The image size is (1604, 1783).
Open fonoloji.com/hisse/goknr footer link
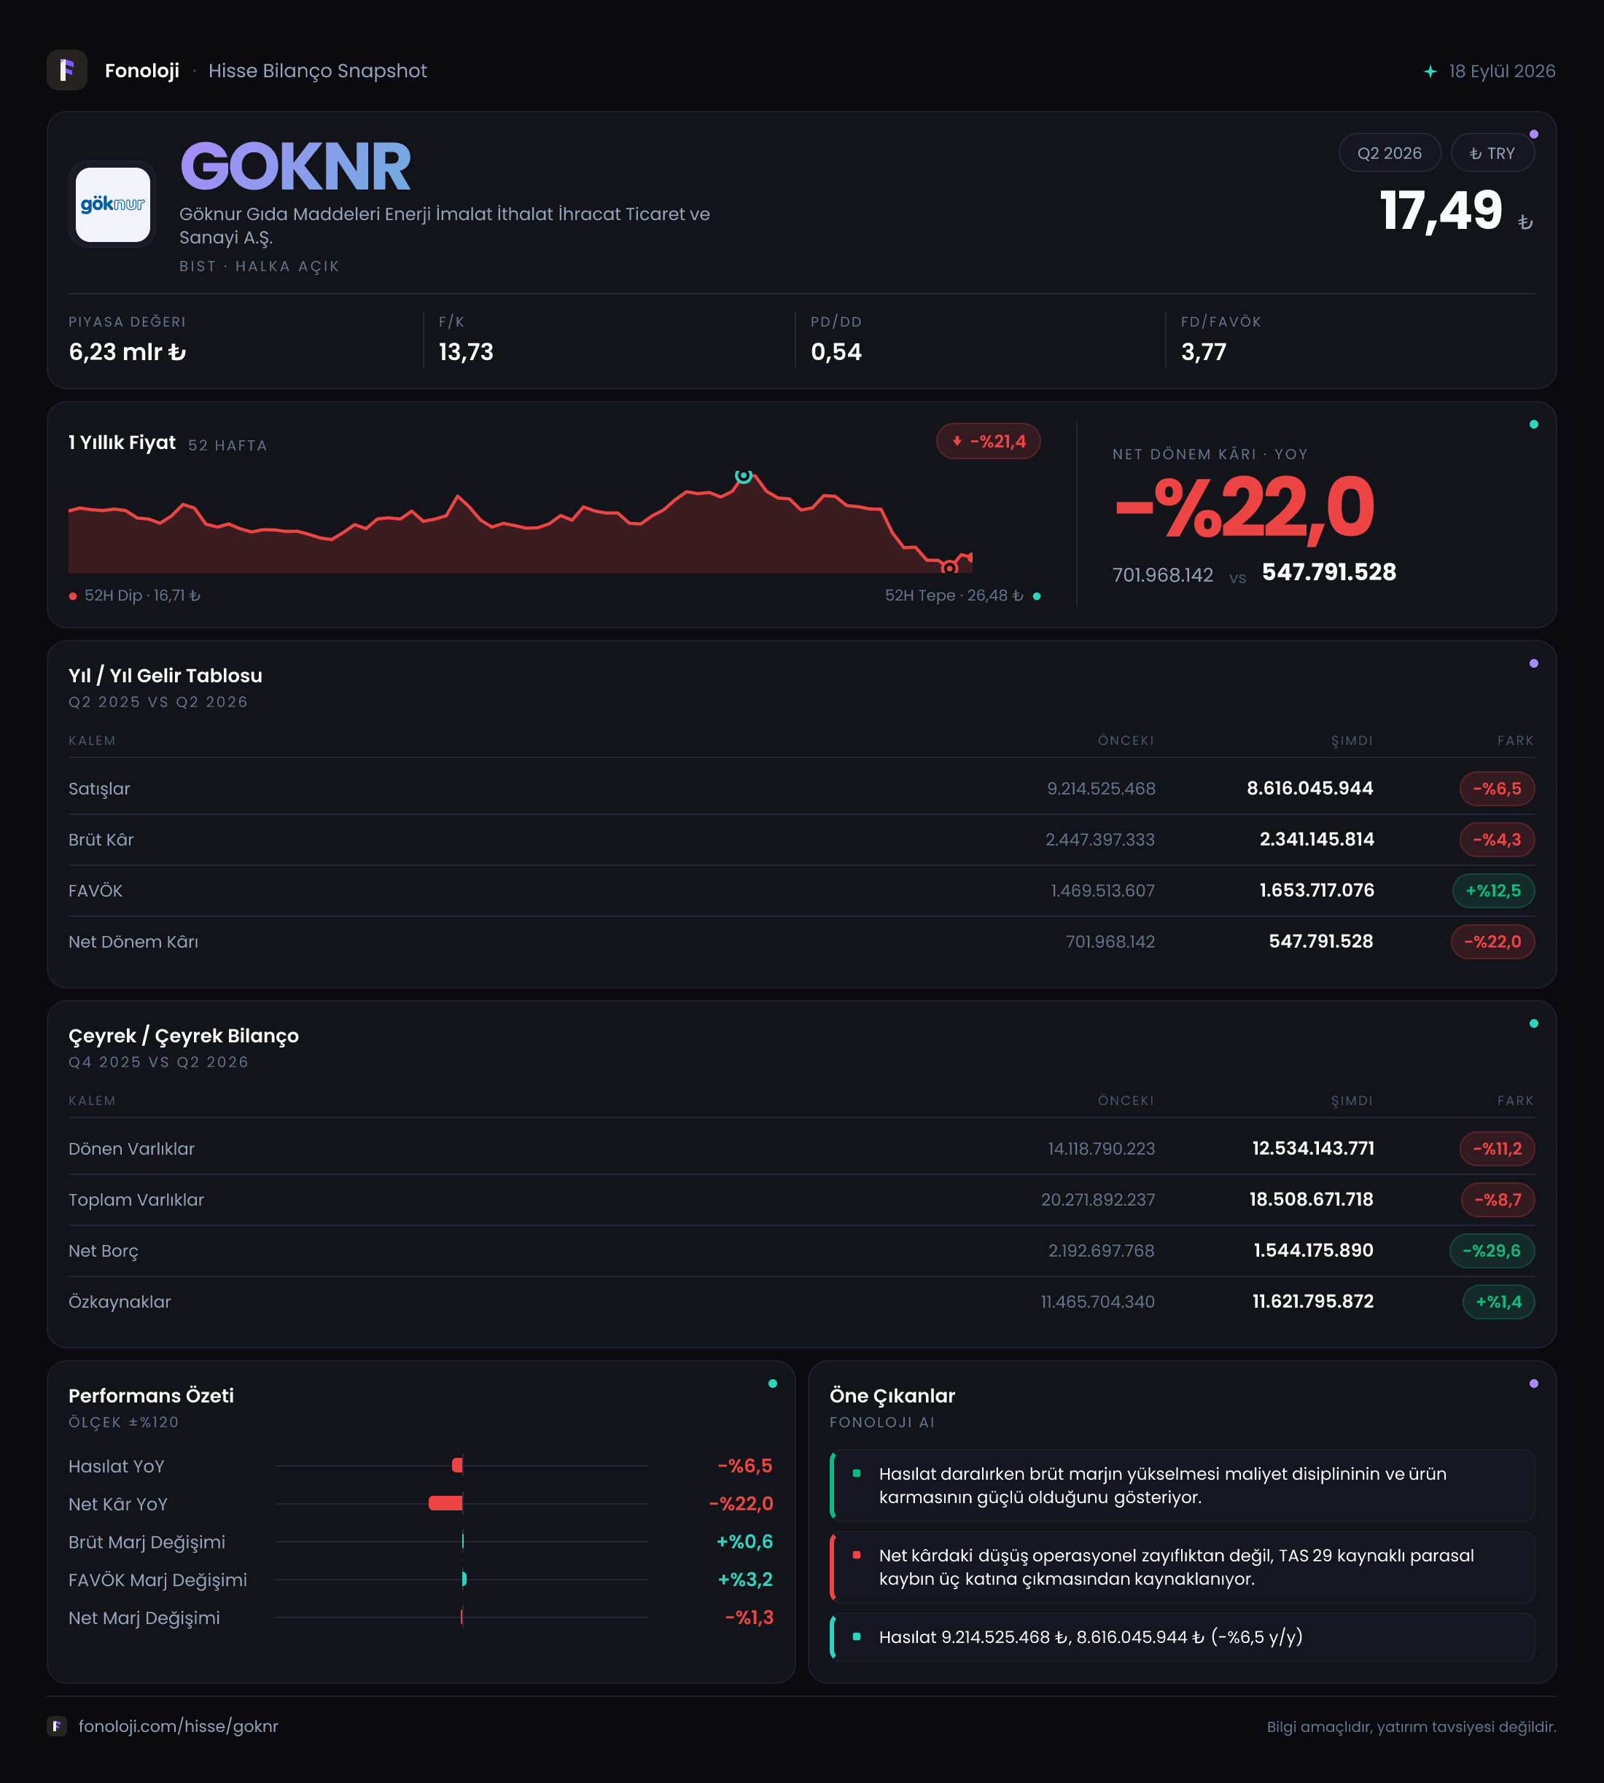(178, 1725)
